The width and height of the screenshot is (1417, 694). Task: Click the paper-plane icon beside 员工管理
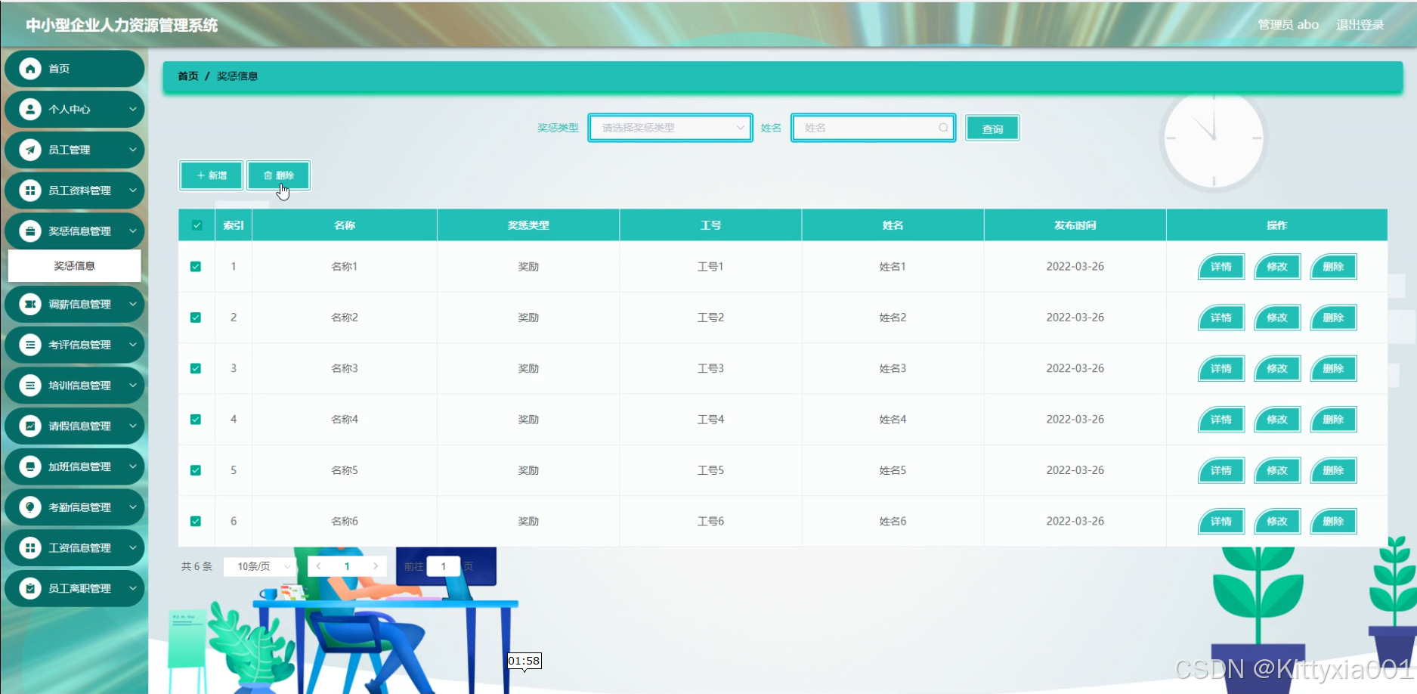pos(30,150)
